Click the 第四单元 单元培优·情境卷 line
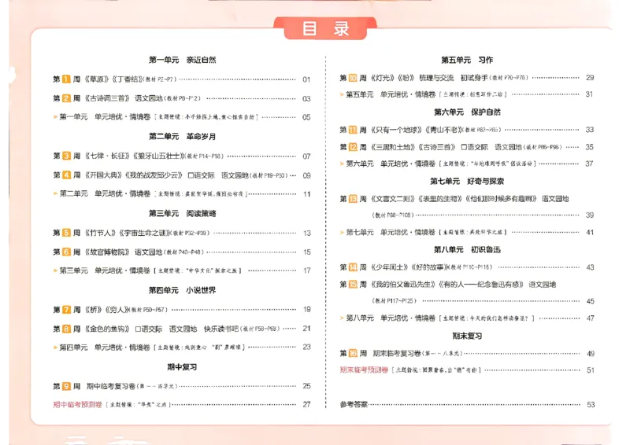The width and height of the screenshot is (630, 445). (x=182, y=347)
